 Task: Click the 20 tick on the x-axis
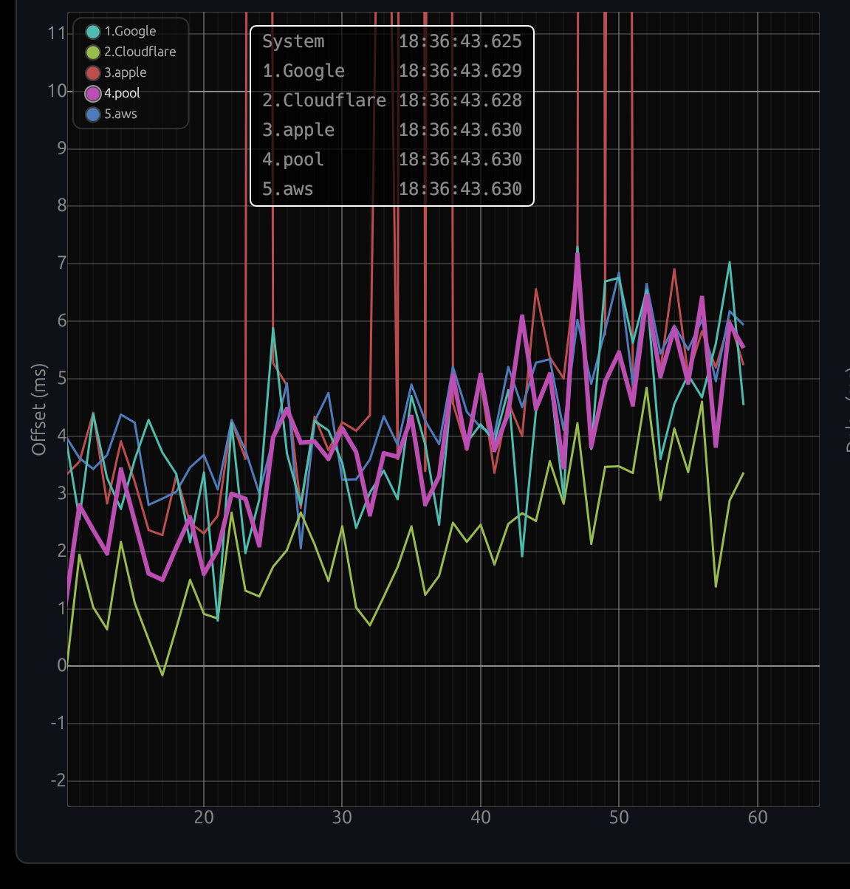204,817
